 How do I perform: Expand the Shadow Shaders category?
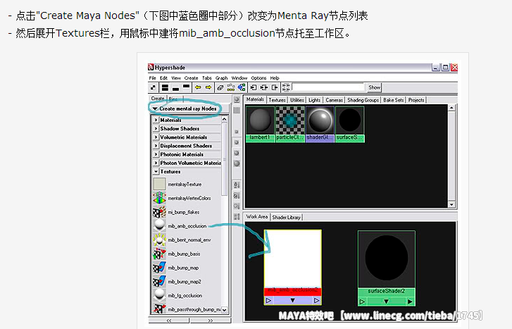pos(156,128)
